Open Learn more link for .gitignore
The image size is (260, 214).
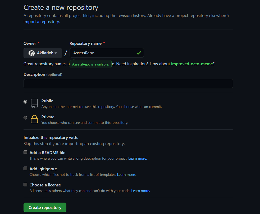[126, 174]
